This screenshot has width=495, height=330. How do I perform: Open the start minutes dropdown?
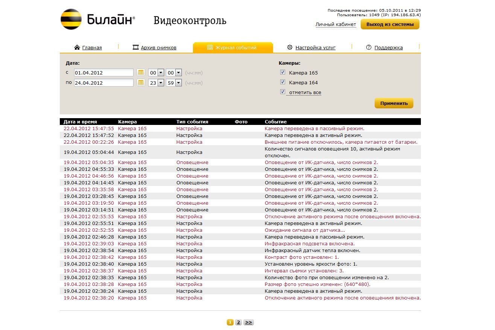[x=178, y=73]
